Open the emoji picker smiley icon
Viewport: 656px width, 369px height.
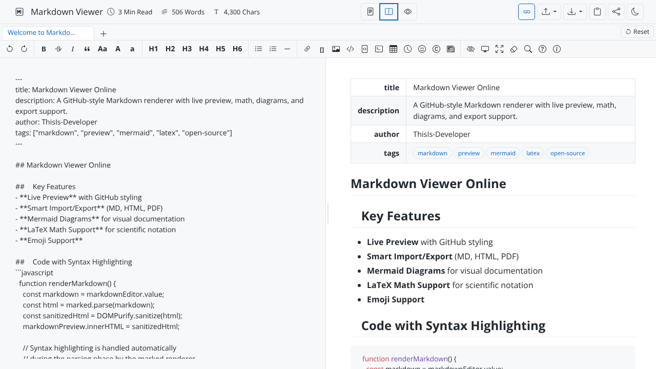coord(422,49)
